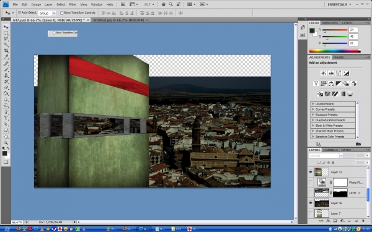This screenshot has width=372, height=232.
Task: Select the Eraser tool
Action: pyautogui.click(x=6, y=87)
